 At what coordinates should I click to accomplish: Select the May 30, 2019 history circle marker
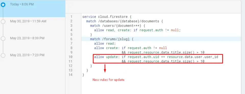pos(3,22)
